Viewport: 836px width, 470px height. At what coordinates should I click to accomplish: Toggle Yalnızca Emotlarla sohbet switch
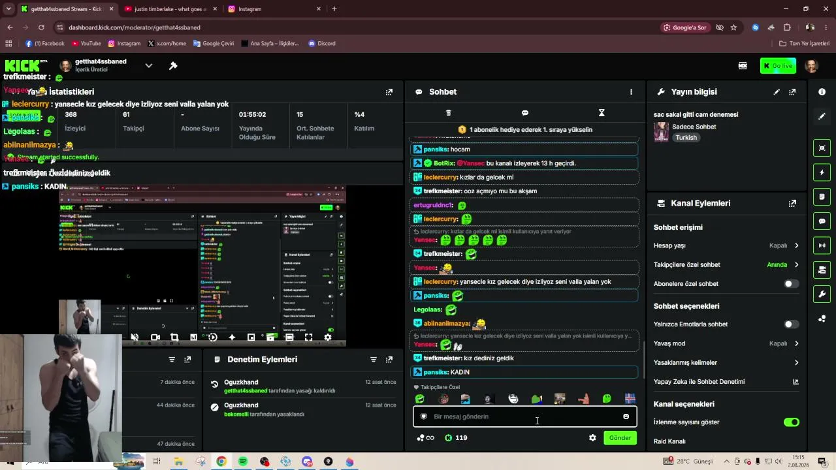pyautogui.click(x=791, y=324)
